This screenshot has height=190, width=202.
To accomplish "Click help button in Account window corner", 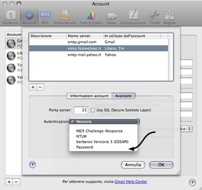I will [x=192, y=182].
